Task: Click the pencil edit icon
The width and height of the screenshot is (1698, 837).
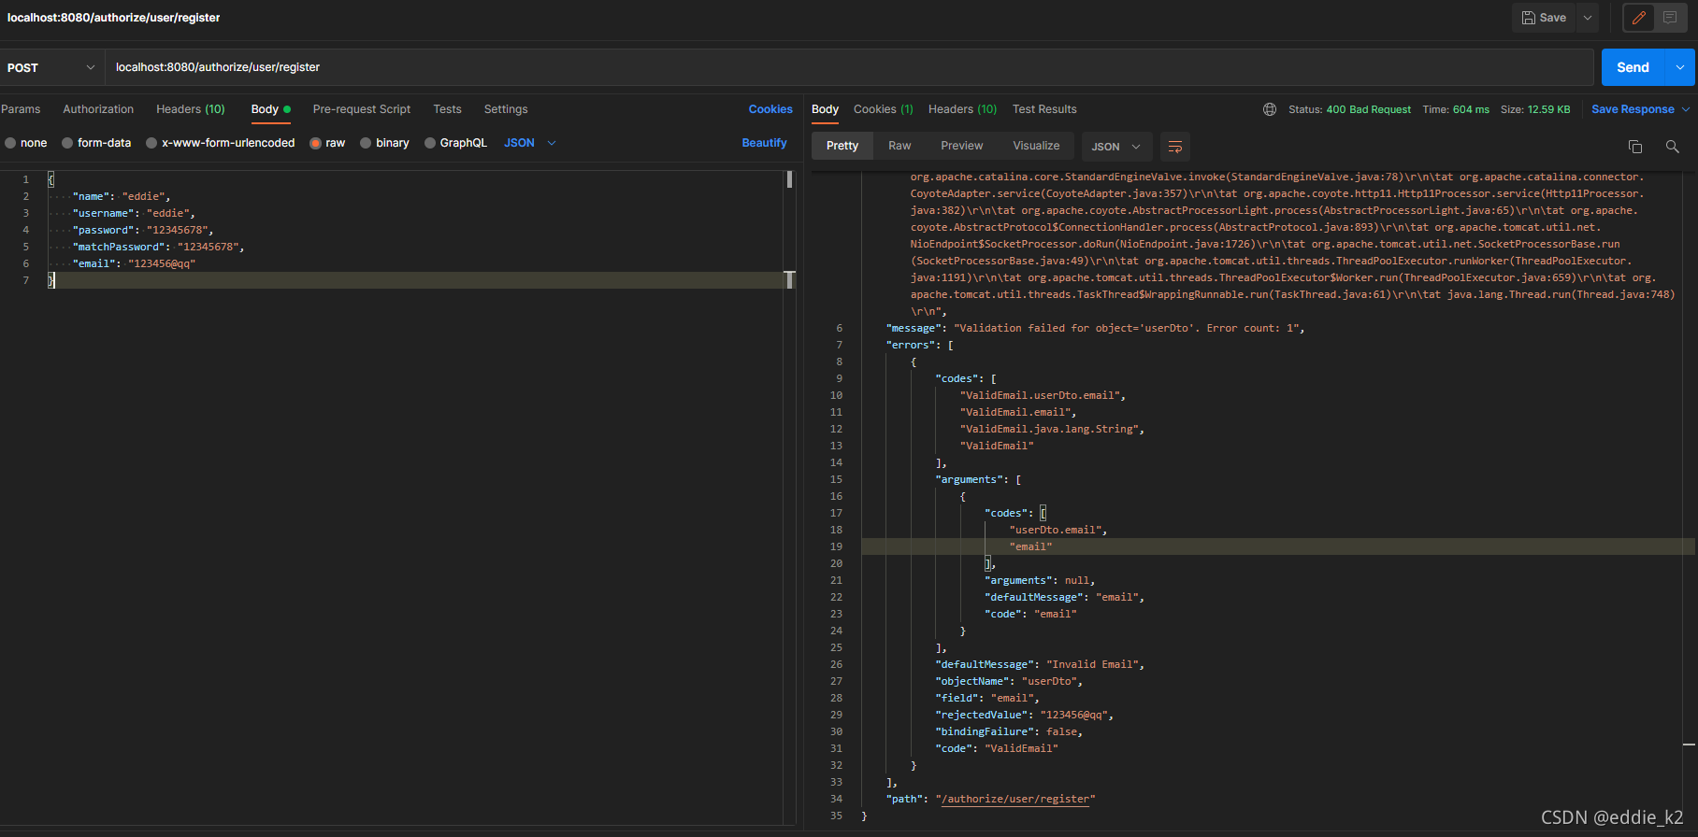Action: [x=1639, y=18]
